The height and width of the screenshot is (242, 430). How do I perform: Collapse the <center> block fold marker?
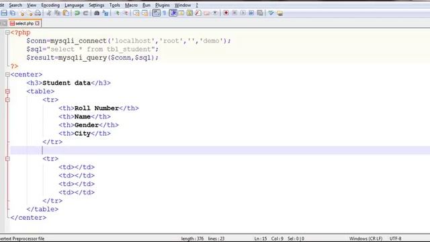pyautogui.click(x=7, y=75)
